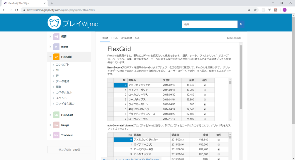
Task: Uncheck the discount box for 880 row
Action: (x=205, y=104)
